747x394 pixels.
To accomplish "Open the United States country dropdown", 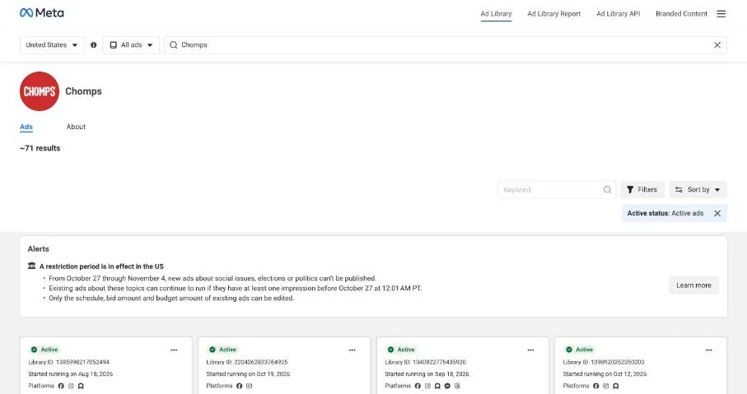I will (x=52, y=44).
